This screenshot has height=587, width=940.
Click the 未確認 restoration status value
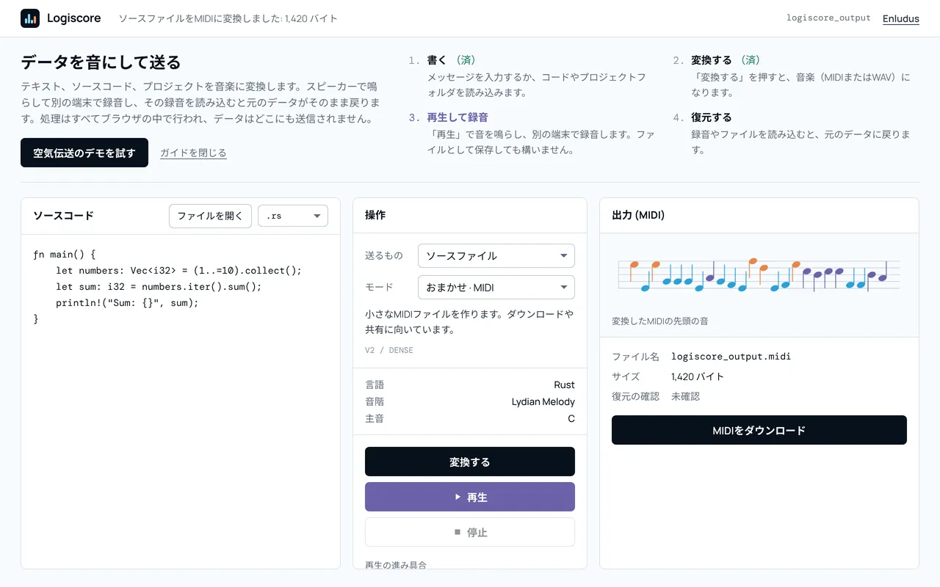pyautogui.click(x=685, y=396)
